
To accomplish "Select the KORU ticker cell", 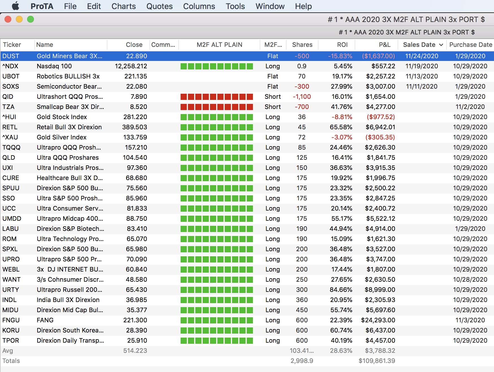I will [x=11, y=330].
